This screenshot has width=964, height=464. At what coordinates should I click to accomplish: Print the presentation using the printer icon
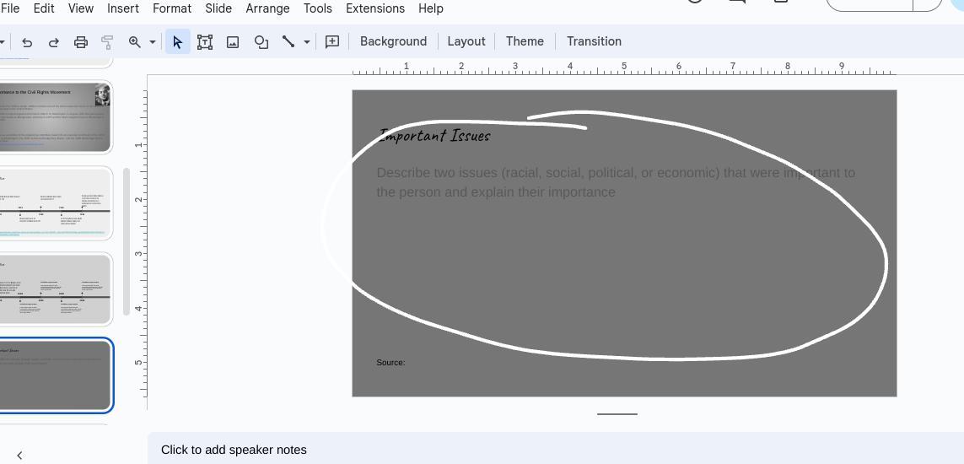81,41
